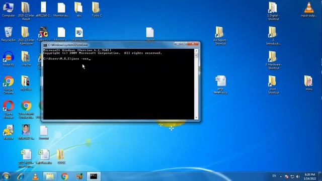The width and height of the screenshot is (322, 181).
Task: Open Action Center flag icon in tray
Action: [287, 176]
